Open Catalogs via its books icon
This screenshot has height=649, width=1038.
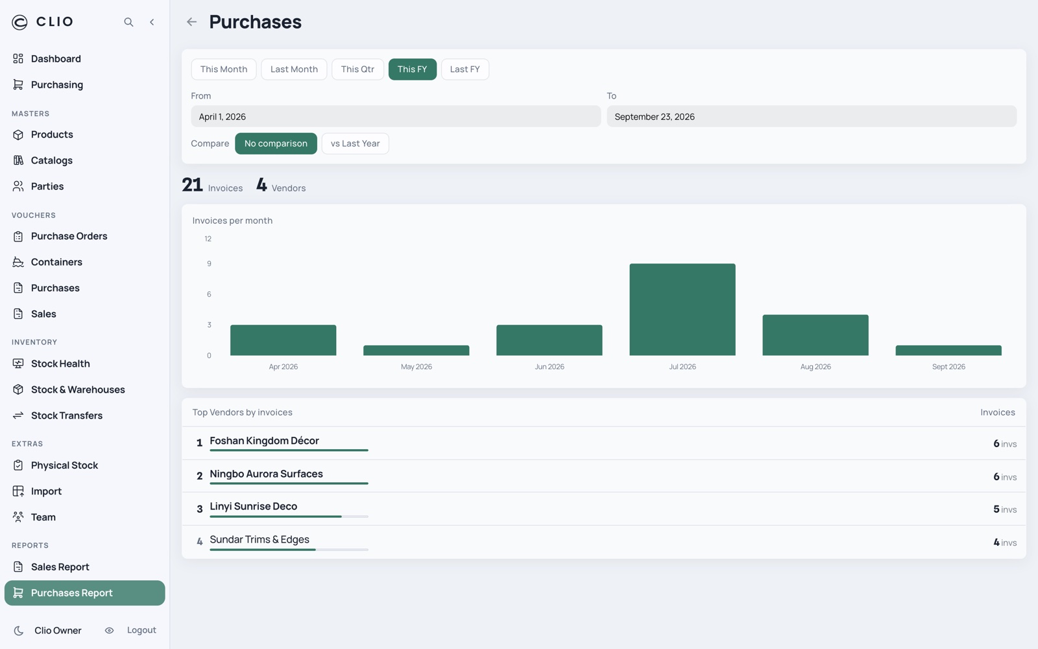18,160
